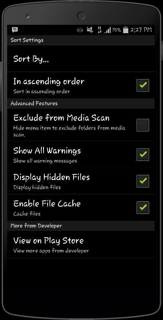This screenshot has width=163, height=320.
Task: Select the Show All Warnings setting row
Action: [x=81, y=154]
